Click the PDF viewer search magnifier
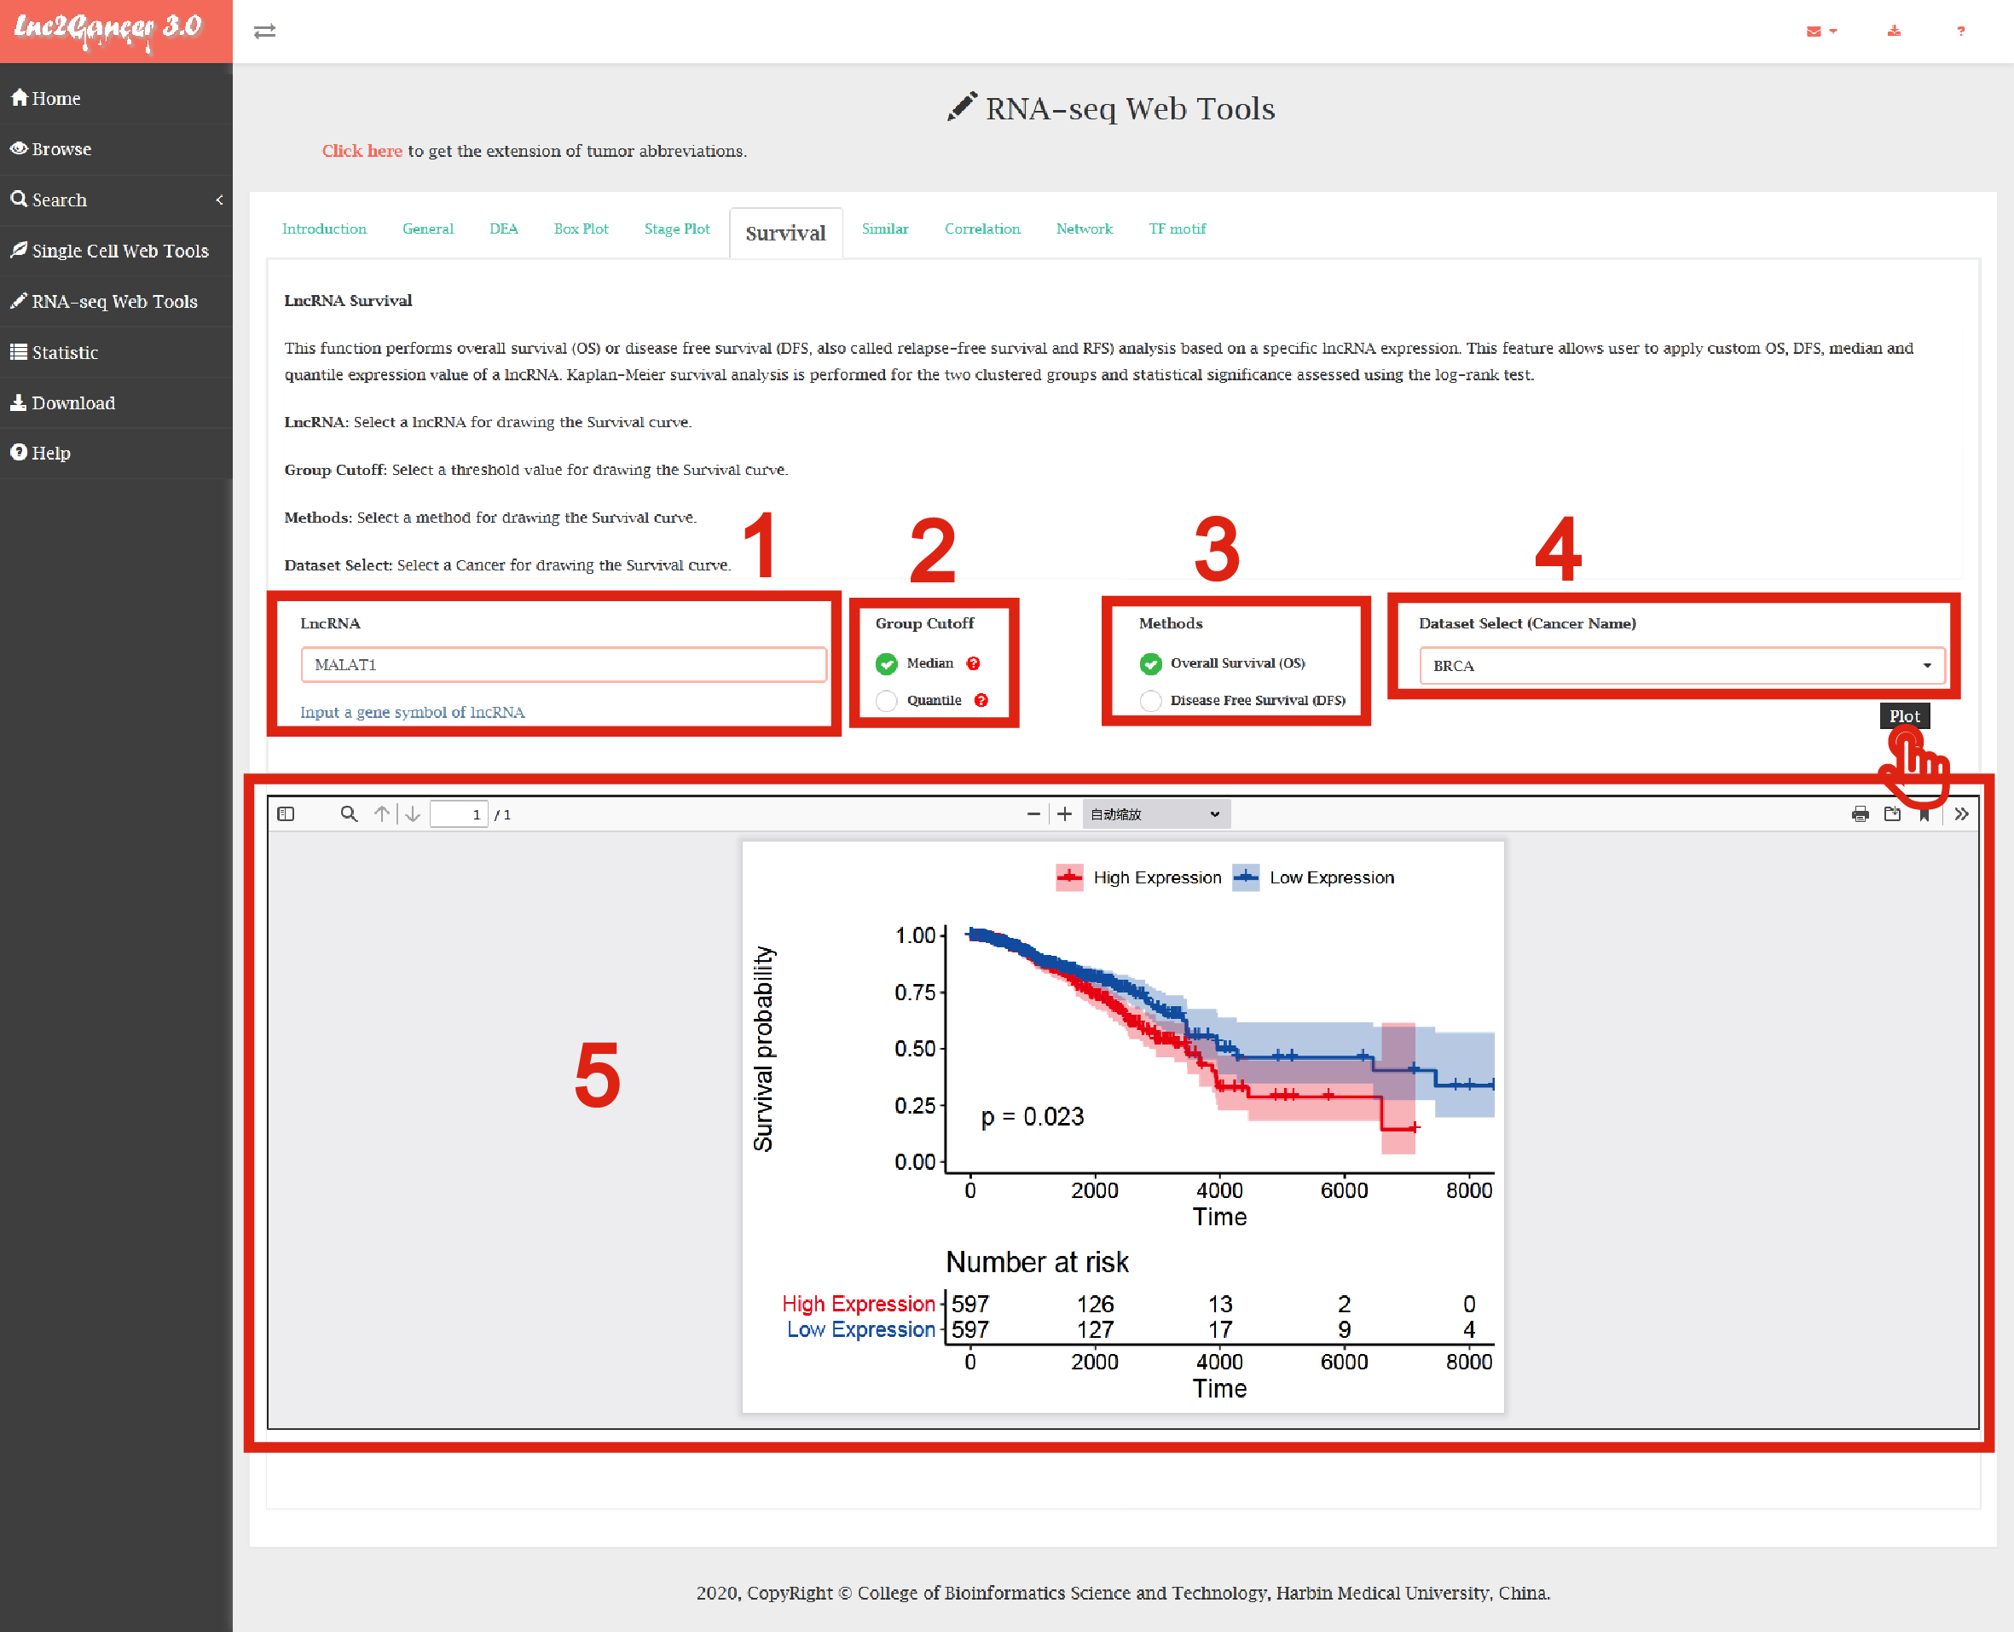 tap(348, 814)
